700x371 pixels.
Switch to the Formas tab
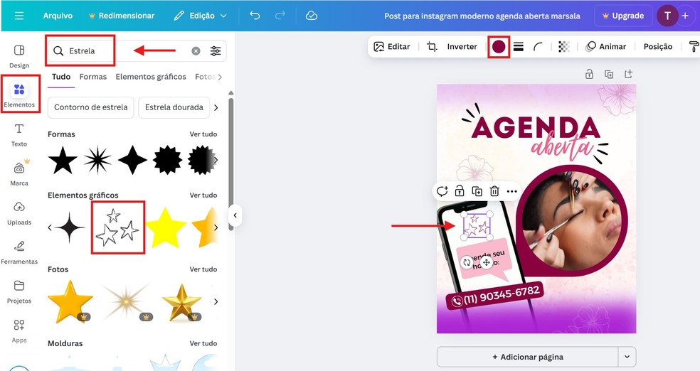tap(93, 77)
